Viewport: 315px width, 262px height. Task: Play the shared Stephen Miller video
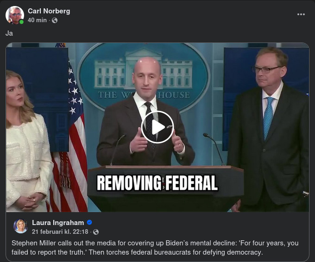click(x=157, y=127)
